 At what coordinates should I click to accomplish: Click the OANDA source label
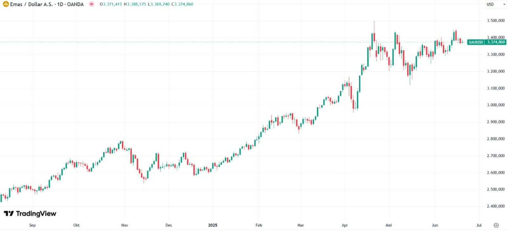(75, 4)
